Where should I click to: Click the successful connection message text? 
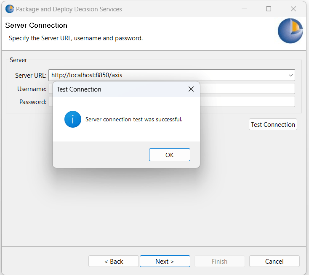pyautogui.click(x=133, y=119)
